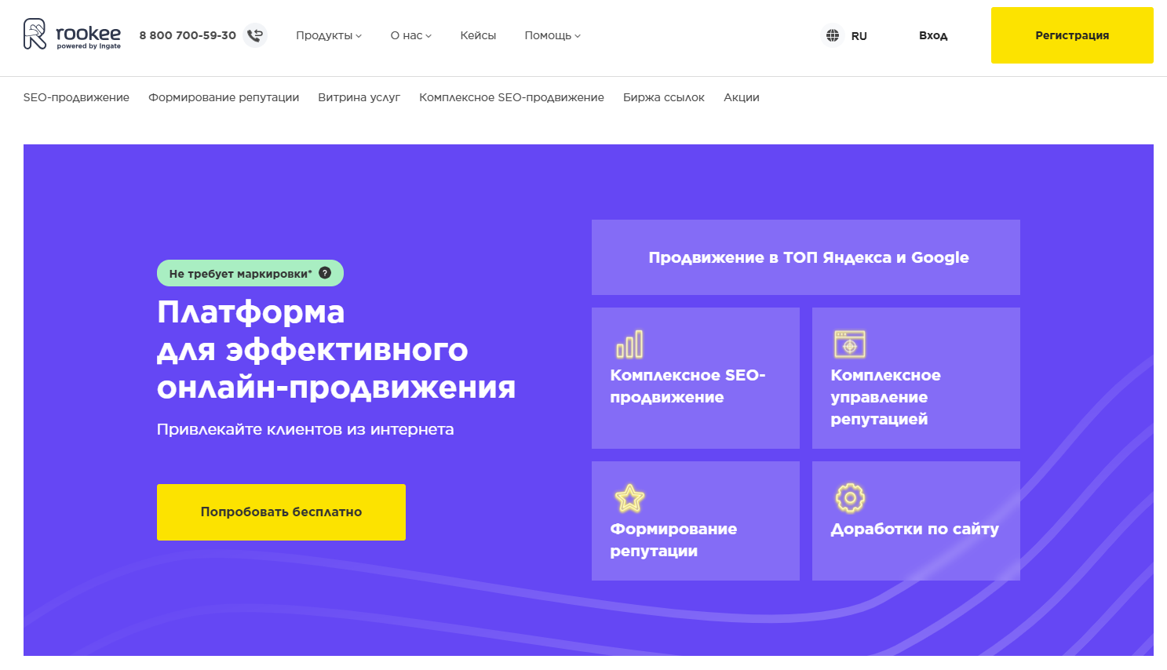Open Формирование репутации in submenu
The image size is (1167, 670).
(x=224, y=97)
